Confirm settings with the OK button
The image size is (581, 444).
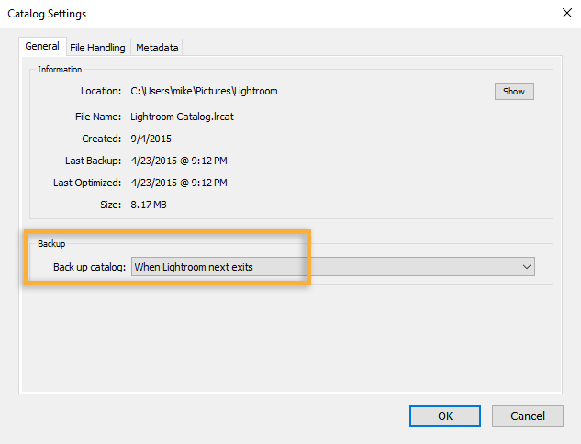pyautogui.click(x=445, y=416)
